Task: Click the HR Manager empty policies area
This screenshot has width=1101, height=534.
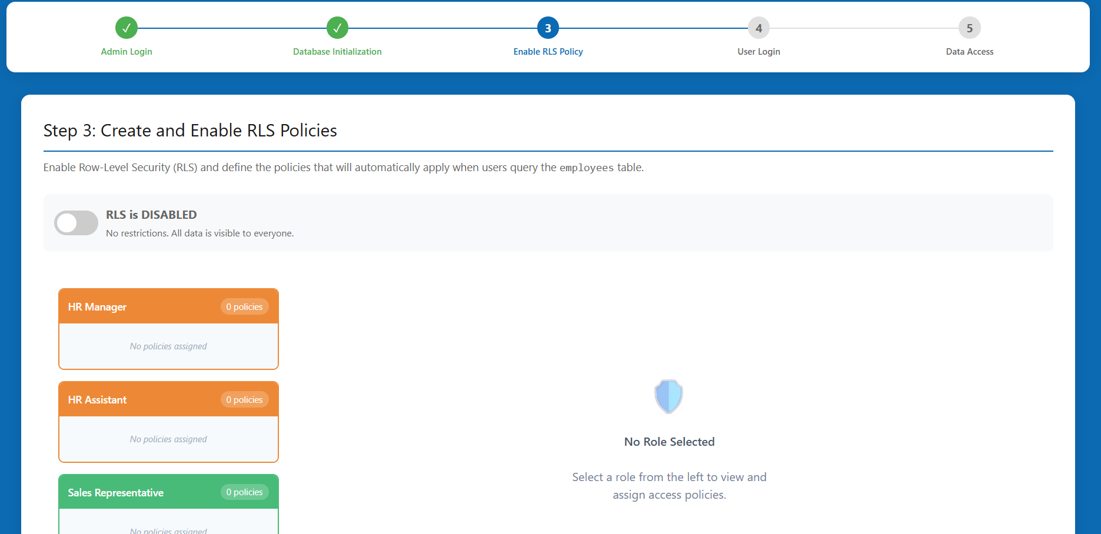Action: [168, 346]
